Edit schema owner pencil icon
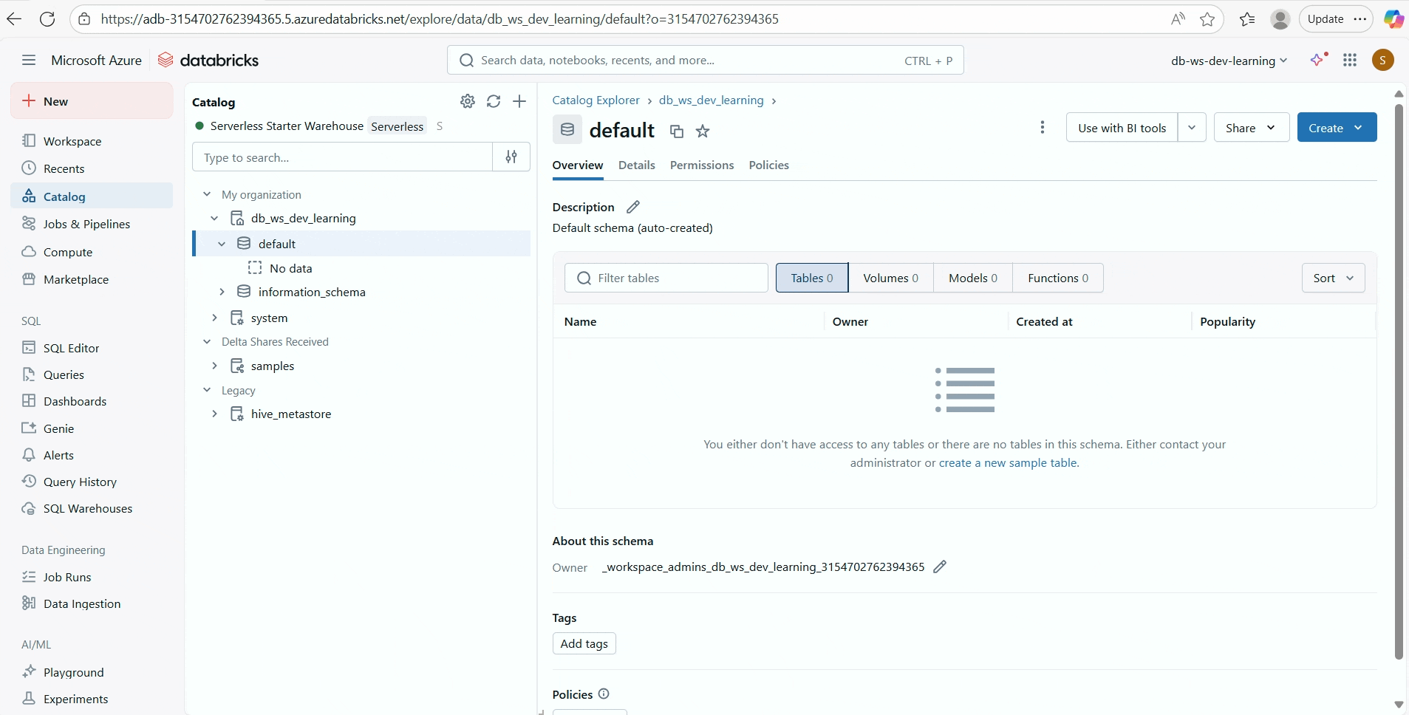This screenshot has height=715, width=1409. click(940, 567)
